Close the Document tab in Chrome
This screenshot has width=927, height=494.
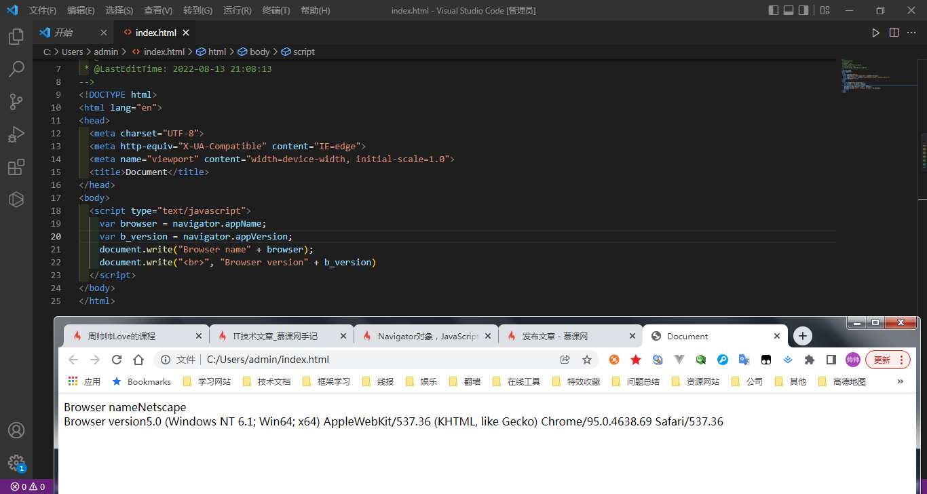coord(777,336)
